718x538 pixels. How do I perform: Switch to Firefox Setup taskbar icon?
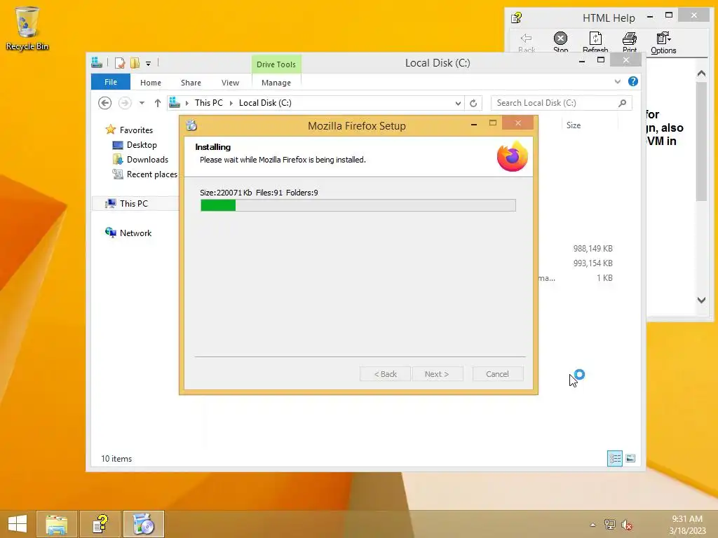pyautogui.click(x=143, y=524)
